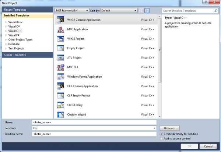Select the Windows Forms Application text
Screen dimensions: 221x152
84,77
